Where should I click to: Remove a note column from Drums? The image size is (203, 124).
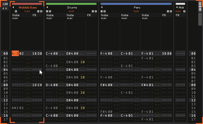pyautogui.click(x=47, y=11)
